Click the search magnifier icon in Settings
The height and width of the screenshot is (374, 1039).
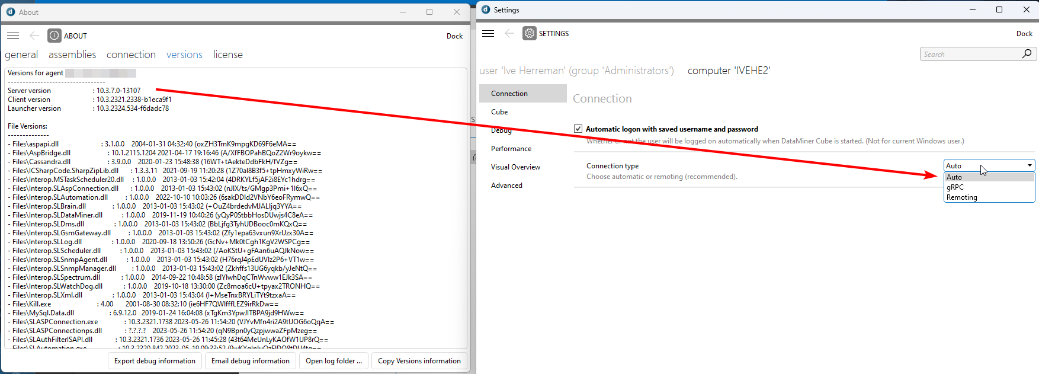click(1027, 54)
